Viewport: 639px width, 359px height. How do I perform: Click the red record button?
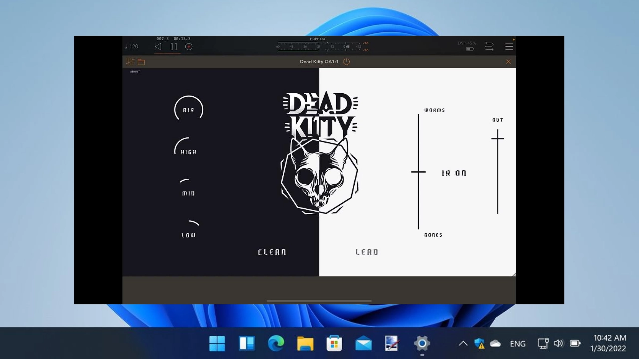[x=189, y=47]
